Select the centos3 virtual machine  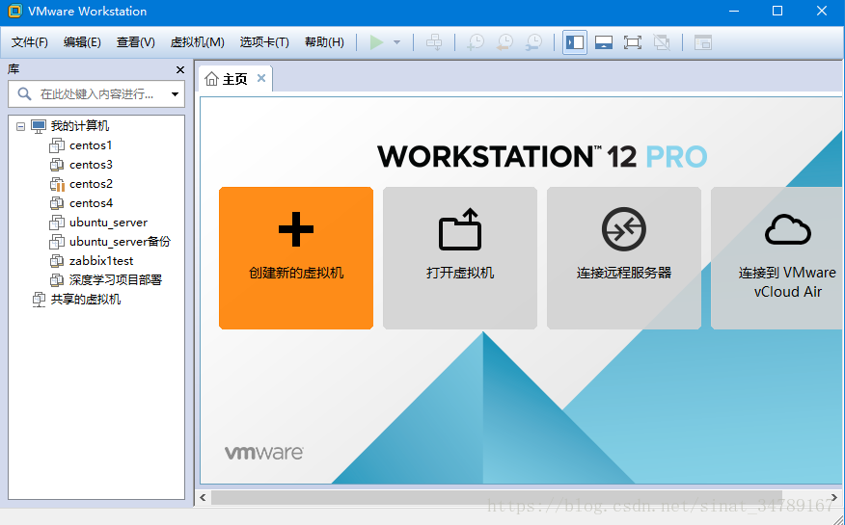pos(91,165)
